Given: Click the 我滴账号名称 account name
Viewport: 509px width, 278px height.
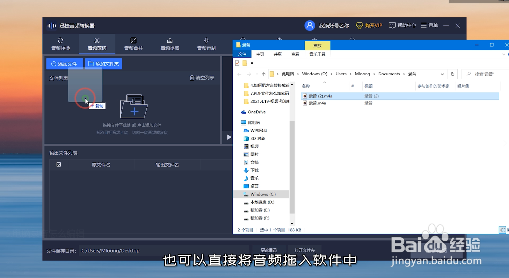Looking at the screenshot, I should pos(334,26).
